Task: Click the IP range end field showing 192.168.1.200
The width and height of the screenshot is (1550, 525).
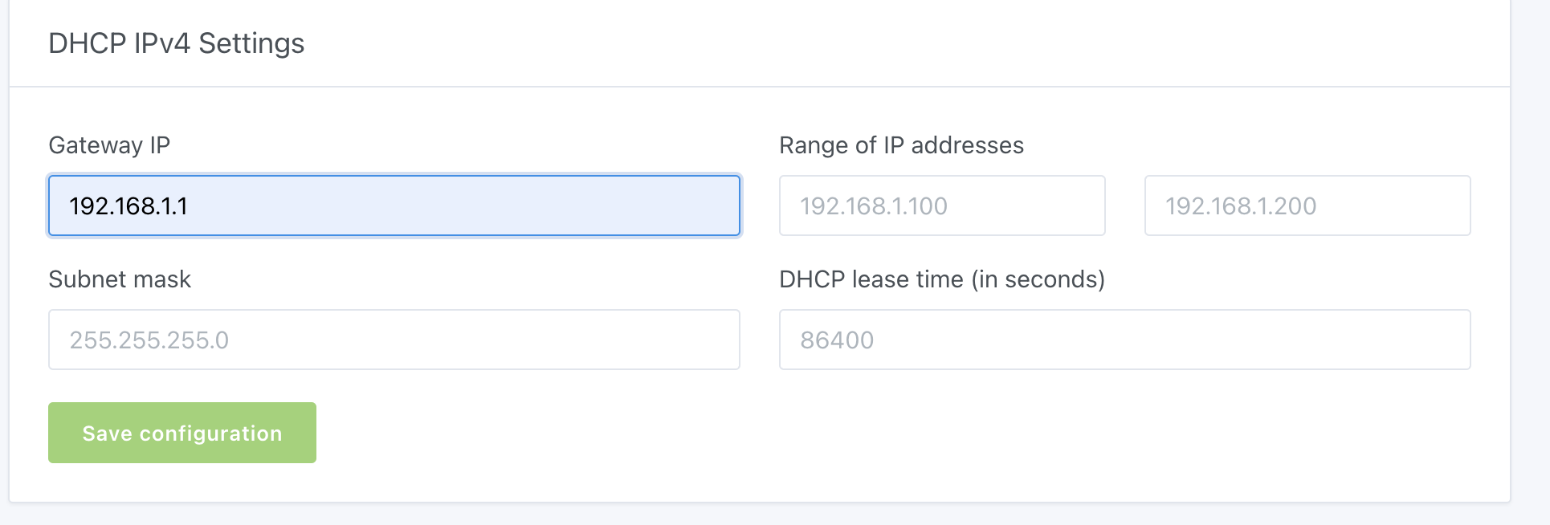Action: pos(1307,206)
